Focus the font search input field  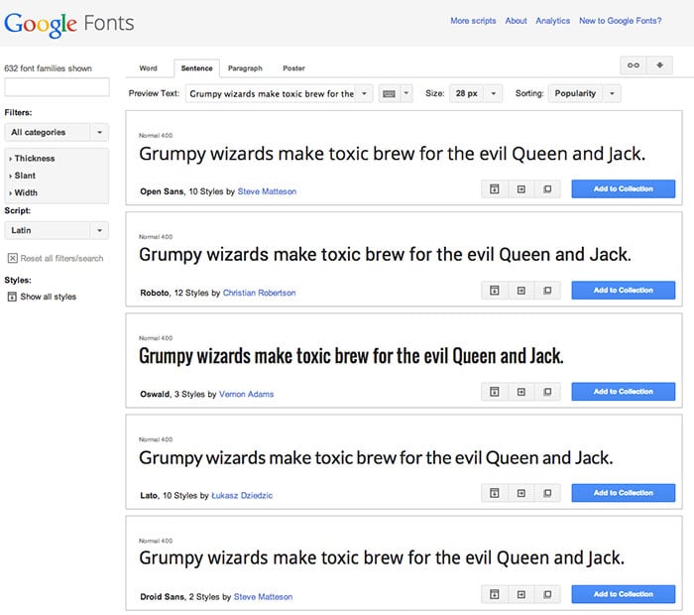(x=57, y=87)
